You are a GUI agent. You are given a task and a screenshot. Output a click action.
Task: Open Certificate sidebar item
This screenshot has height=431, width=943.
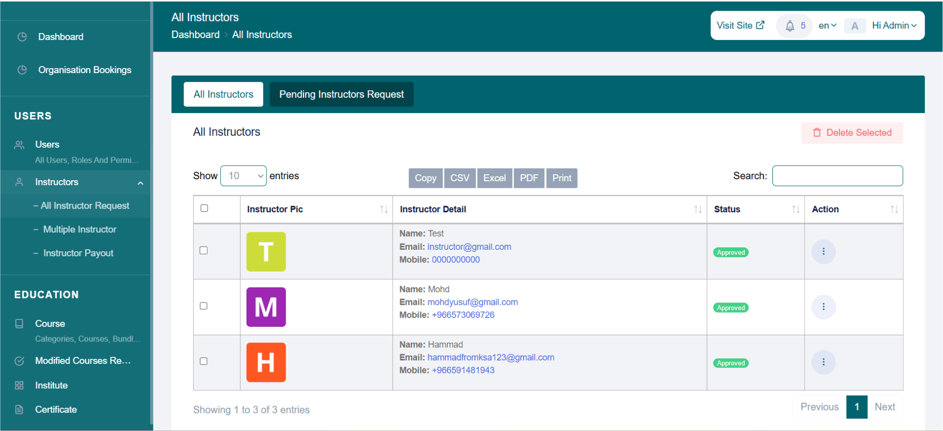tap(56, 409)
